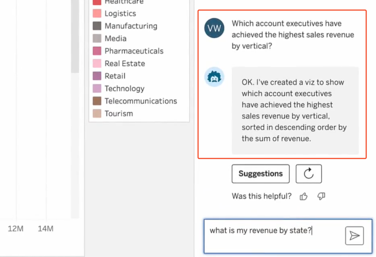This screenshot has width=376, height=257.
Task: Select the VW user avatar
Action: [214, 28]
